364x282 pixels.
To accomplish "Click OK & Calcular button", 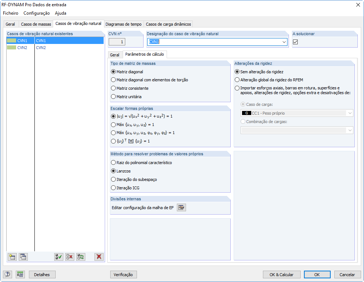I will coord(282,275).
